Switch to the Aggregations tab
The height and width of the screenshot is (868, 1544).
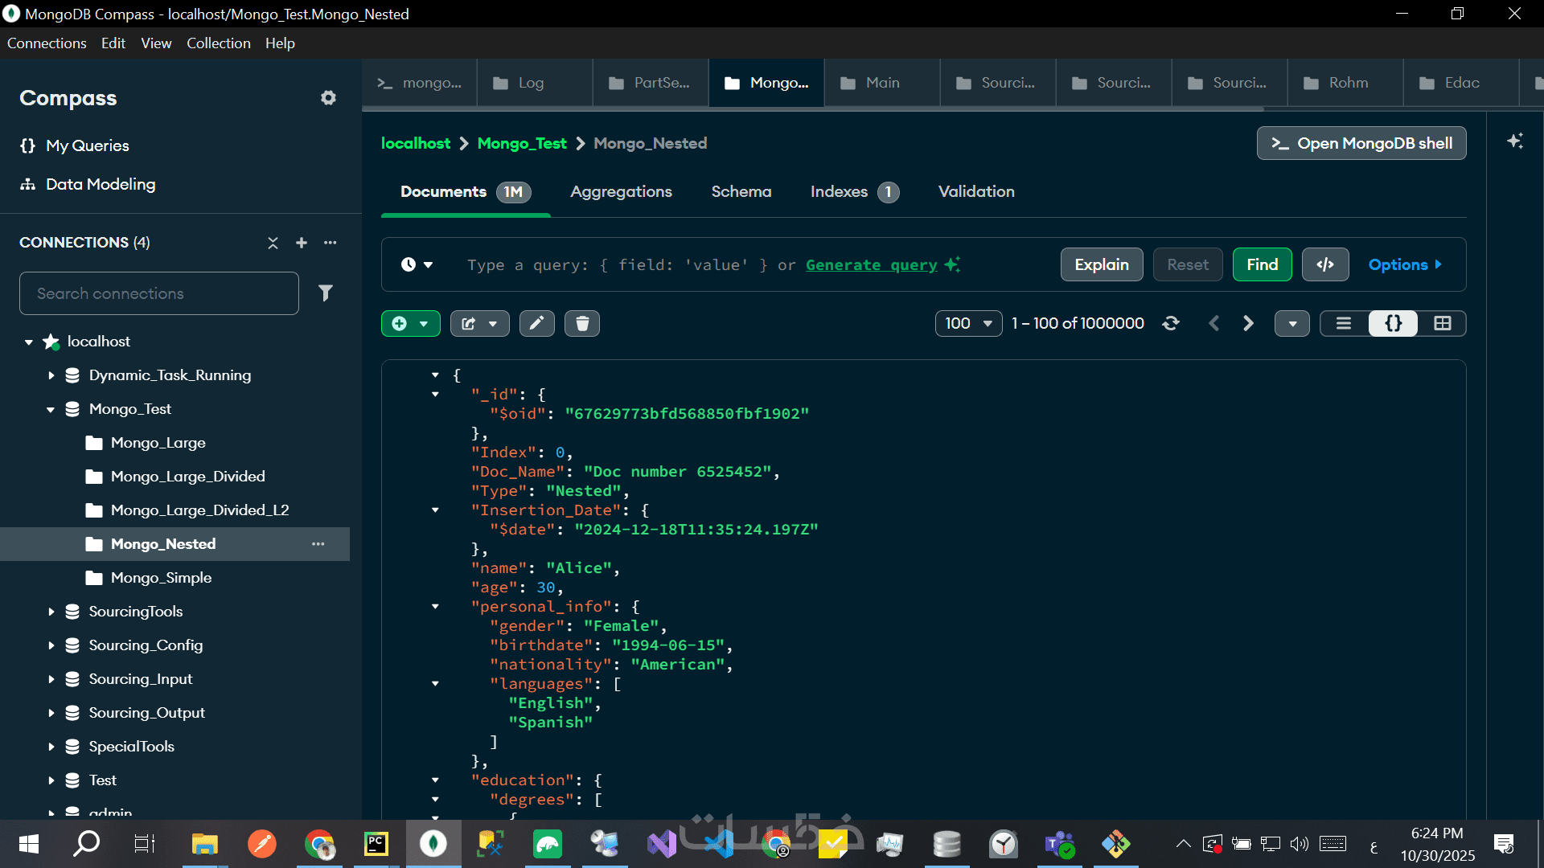pos(621,191)
